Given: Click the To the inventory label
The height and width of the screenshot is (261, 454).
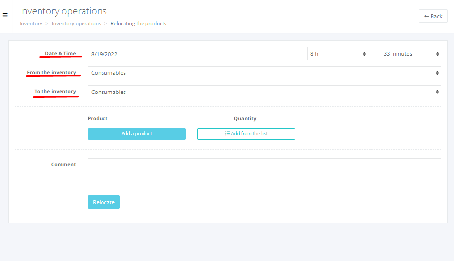Looking at the screenshot, I should click(x=55, y=92).
